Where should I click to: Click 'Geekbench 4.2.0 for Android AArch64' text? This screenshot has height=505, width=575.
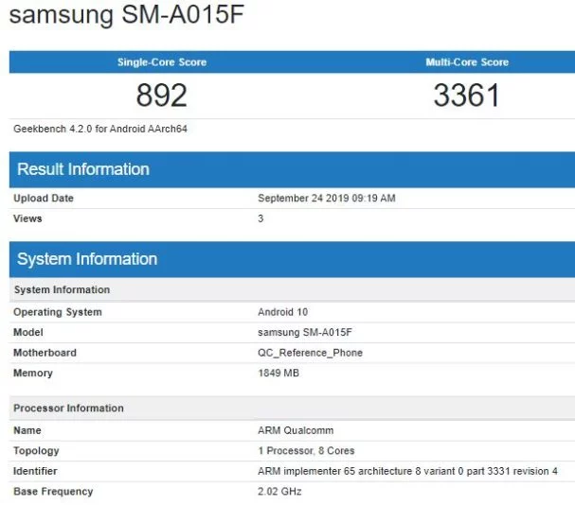(x=100, y=129)
